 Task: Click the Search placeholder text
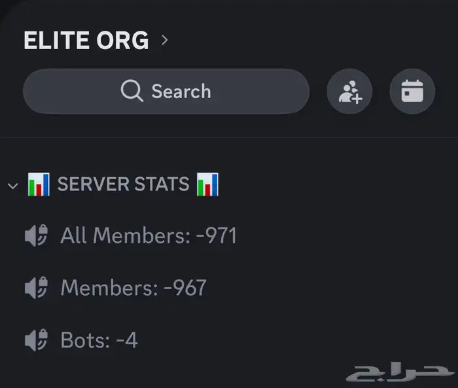click(x=181, y=92)
